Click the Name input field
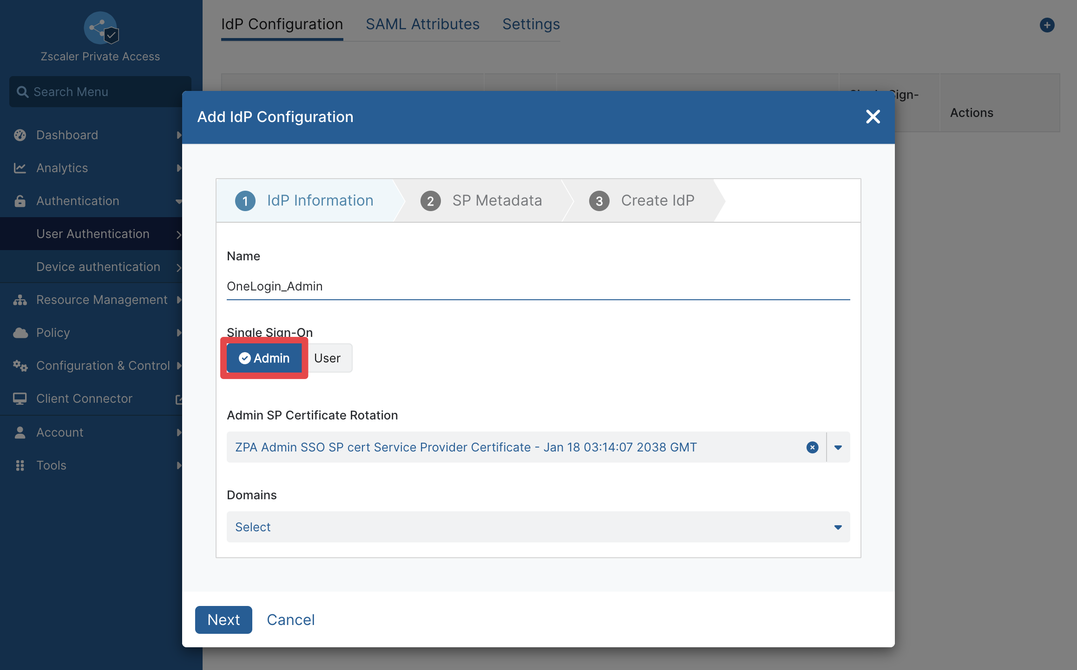 tap(538, 286)
